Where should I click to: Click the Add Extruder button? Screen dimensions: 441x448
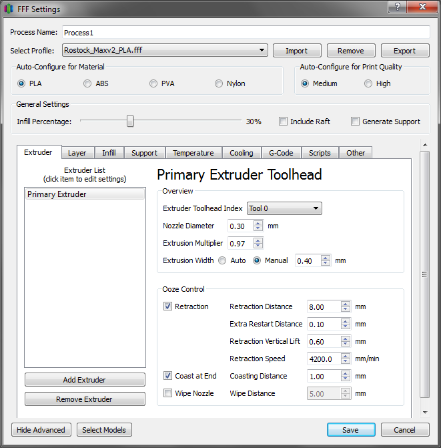85,380
